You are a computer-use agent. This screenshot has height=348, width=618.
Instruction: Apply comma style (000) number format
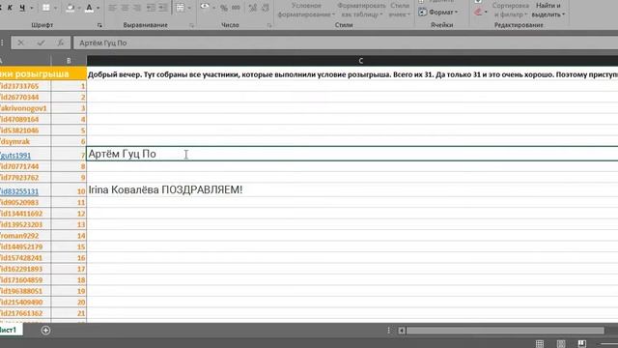236,8
